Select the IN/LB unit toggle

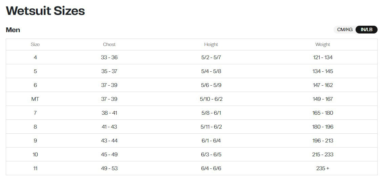pyautogui.click(x=367, y=30)
